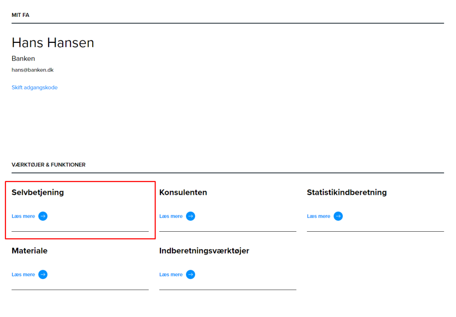
Task: Click the arrow icon under Konsulenten
Action: click(191, 216)
